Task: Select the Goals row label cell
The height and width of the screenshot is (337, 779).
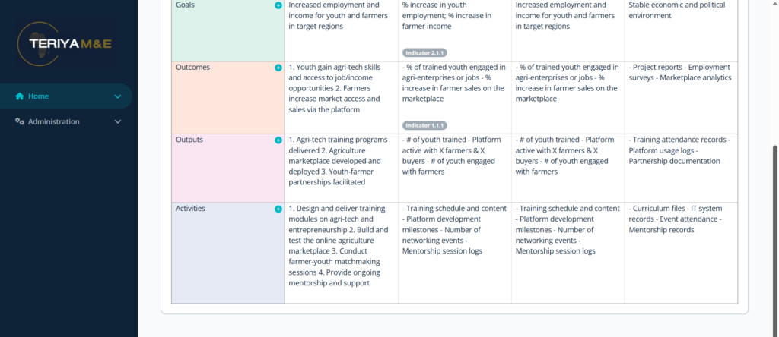Action: (x=228, y=30)
